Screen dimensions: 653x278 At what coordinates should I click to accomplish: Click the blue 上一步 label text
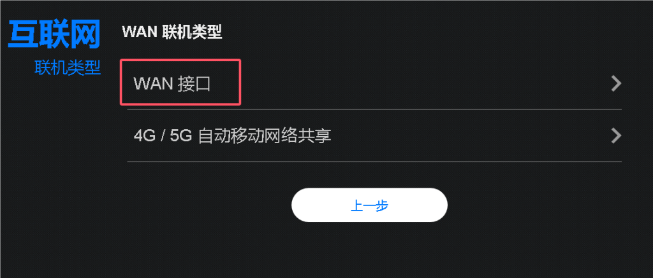tap(370, 205)
